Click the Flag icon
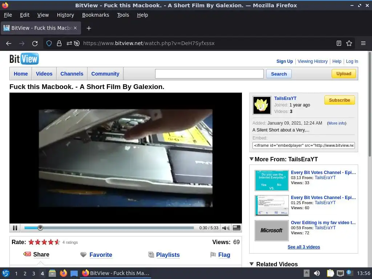This screenshot has width=372, height=279. click(x=213, y=255)
